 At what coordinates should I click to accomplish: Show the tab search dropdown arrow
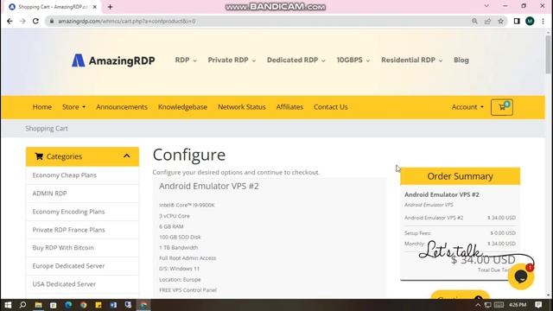pos(486,6)
